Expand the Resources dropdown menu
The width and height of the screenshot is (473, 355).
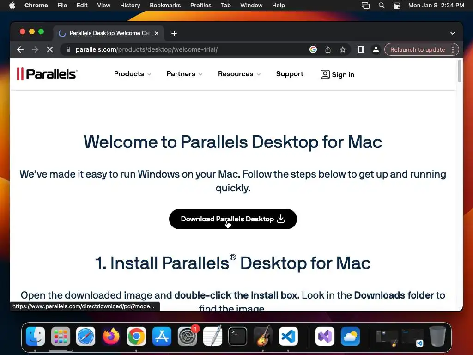(x=239, y=74)
